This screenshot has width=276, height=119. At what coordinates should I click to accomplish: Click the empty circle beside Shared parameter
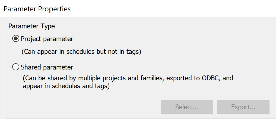[16, 67]
